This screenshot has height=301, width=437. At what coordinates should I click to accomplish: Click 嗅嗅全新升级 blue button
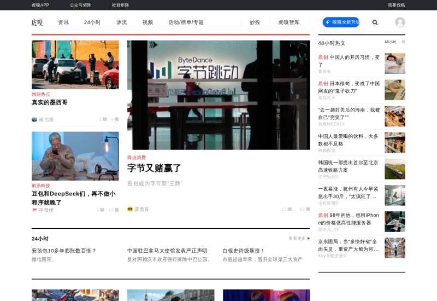point(341,22)
